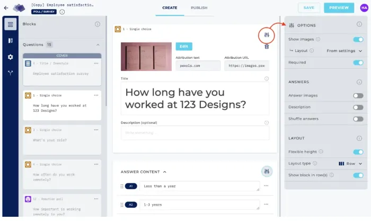Image resolution: width=371 pixels, height=221 pixels.
Task: Open the Layout type Row dropdown
Action: click(350, 163)
